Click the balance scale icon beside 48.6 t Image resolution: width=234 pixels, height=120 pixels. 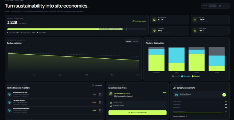[195, 31]
